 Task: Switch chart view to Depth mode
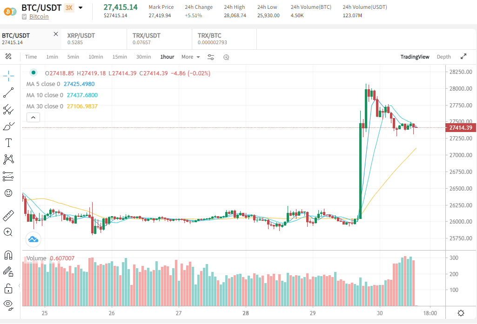click(x=443, y=57)
